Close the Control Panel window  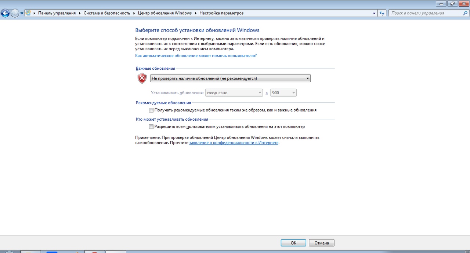[x=463, y=3]
